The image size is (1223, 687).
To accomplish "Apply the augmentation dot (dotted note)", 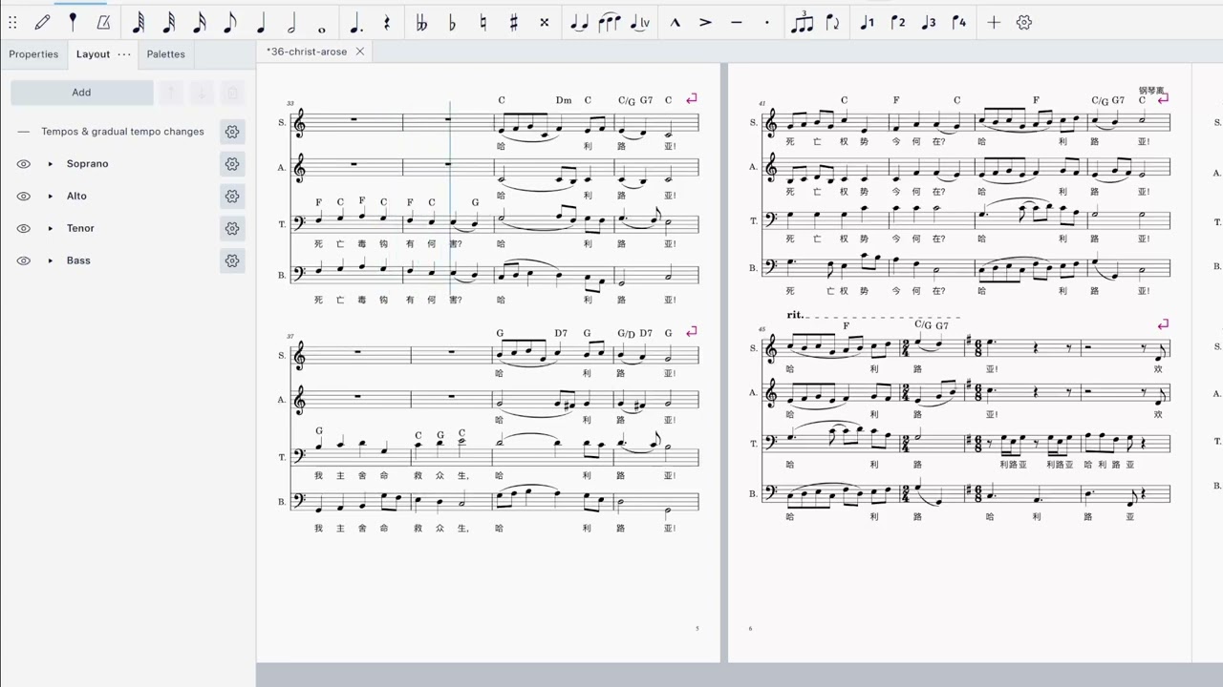I will pyautogui.click(x=355, y=22).
